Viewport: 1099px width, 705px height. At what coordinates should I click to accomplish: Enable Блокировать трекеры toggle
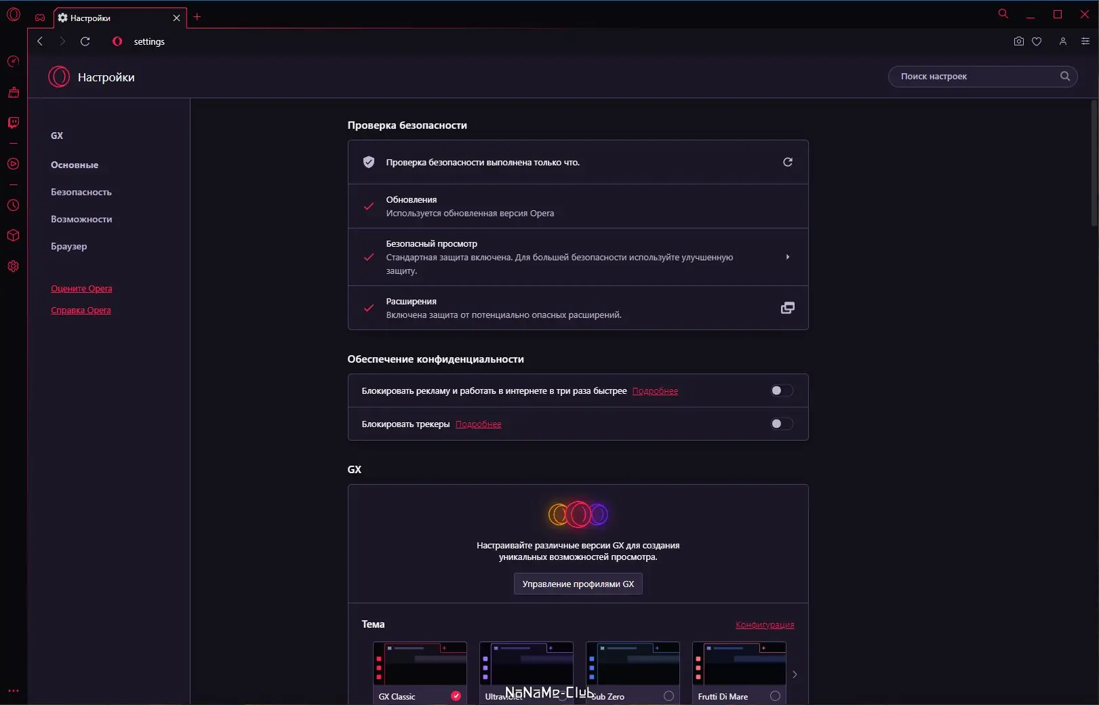pos(782,424)
